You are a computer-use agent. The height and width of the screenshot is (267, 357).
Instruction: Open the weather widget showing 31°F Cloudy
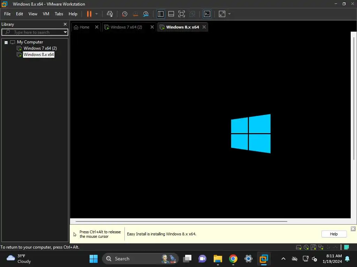[19, 259]
